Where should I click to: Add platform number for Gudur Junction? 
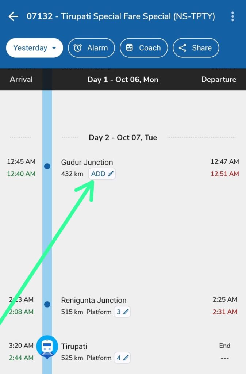coord(102,174)
